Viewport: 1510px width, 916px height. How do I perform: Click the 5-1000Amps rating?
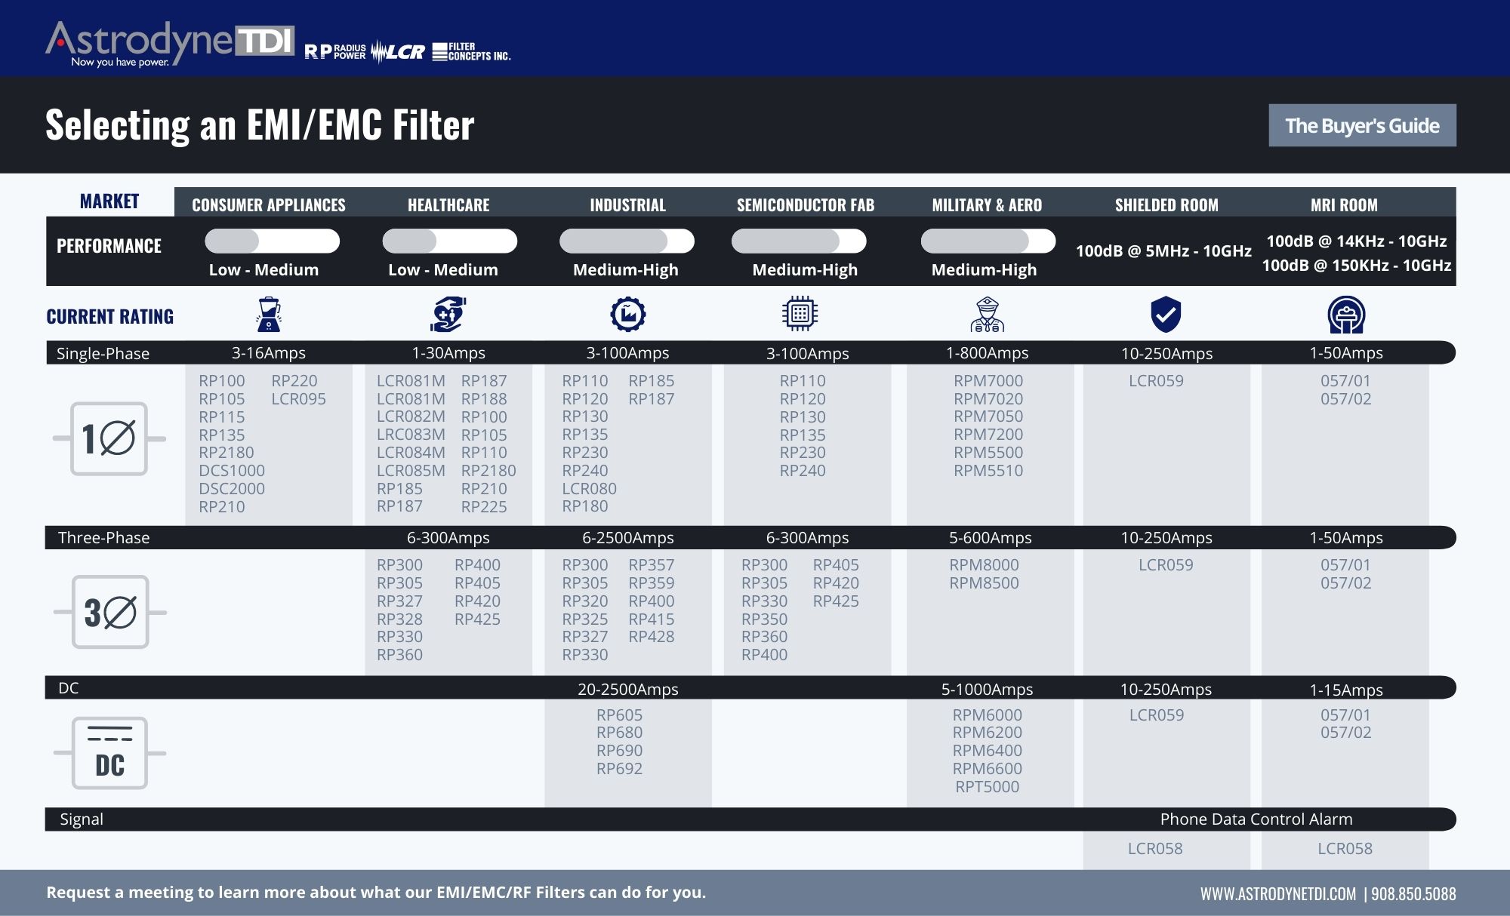click(x=988, y=689)
